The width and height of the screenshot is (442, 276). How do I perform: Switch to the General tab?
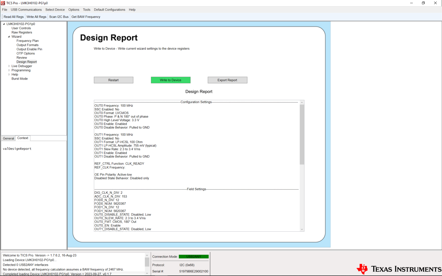click(8, 138)
